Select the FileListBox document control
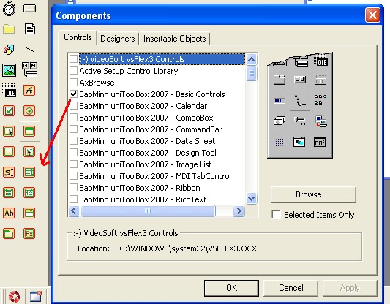390x304 pixels. 29,28
